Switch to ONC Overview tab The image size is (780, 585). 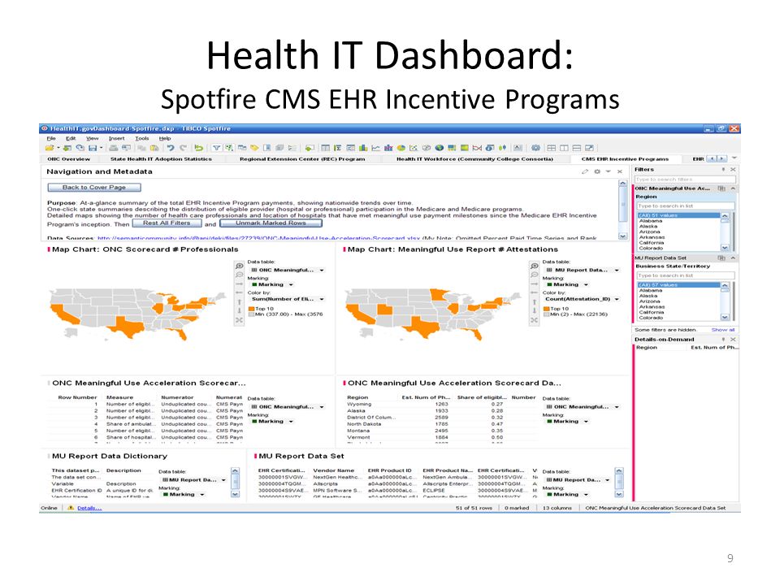(68, 159)
